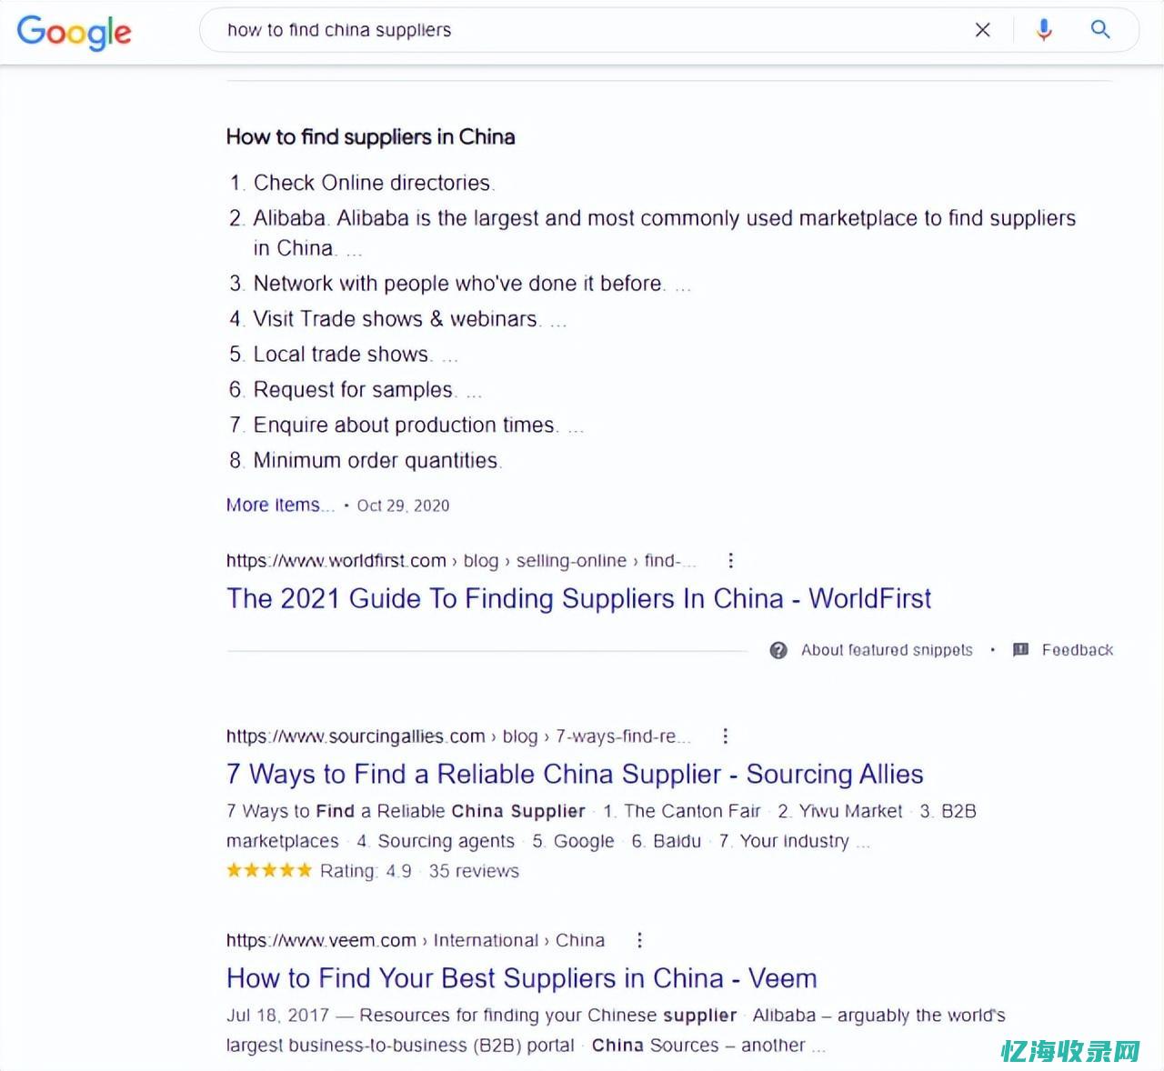Click the worldfirst.com breadcrumb URL
Screen dimensions: 1164x1071
point(461,561)
